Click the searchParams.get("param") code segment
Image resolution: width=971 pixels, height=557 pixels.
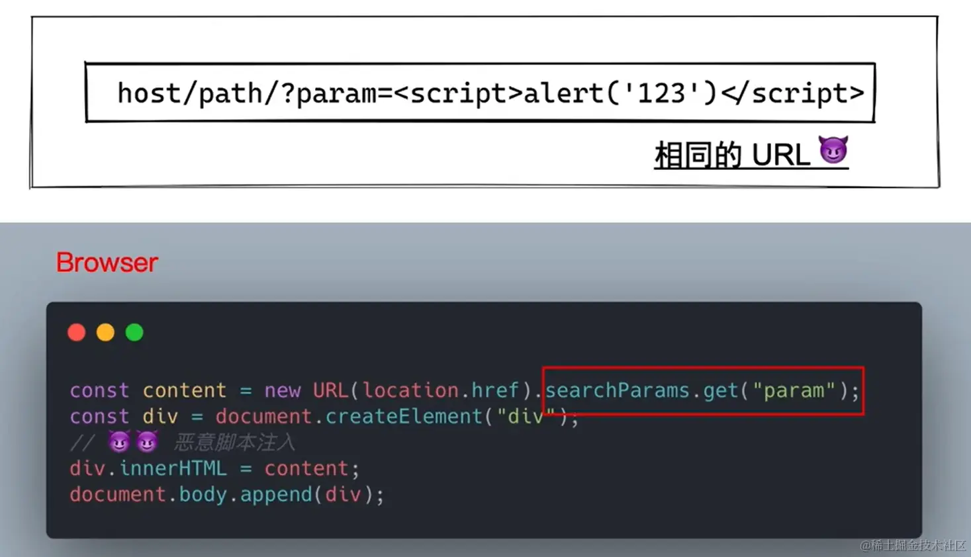[703, 390]
